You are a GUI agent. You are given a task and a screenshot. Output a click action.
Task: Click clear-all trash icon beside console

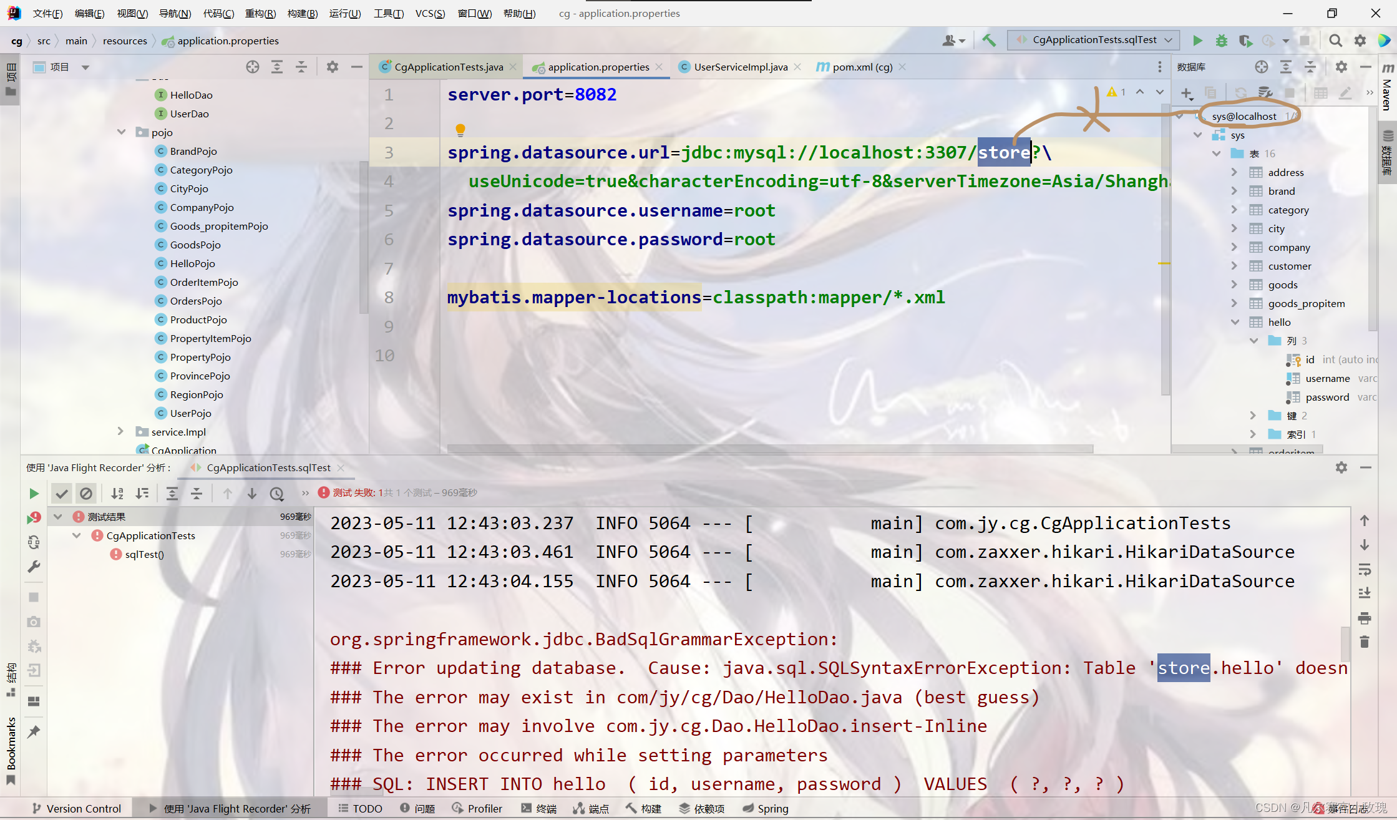click(x=1365, y=642)
